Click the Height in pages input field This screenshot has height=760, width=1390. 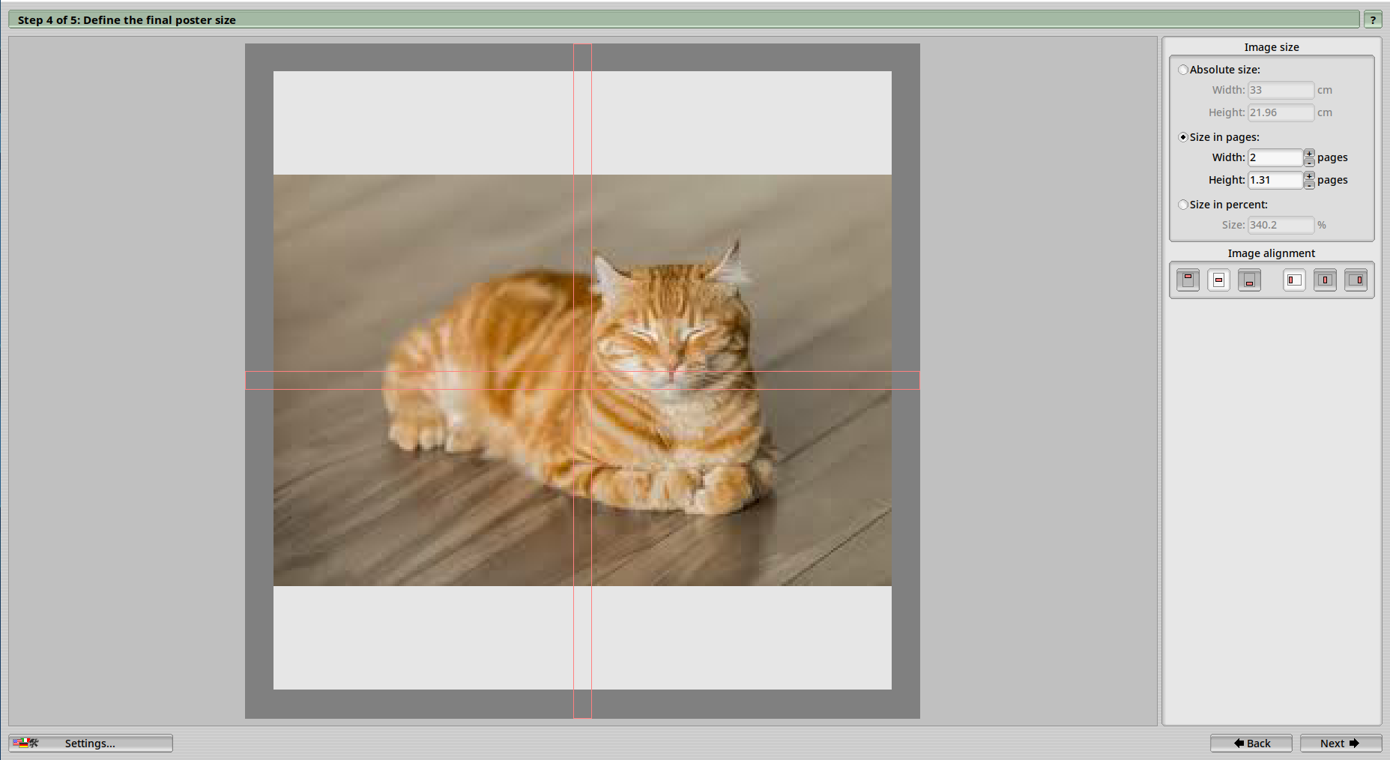[1275, 180]
